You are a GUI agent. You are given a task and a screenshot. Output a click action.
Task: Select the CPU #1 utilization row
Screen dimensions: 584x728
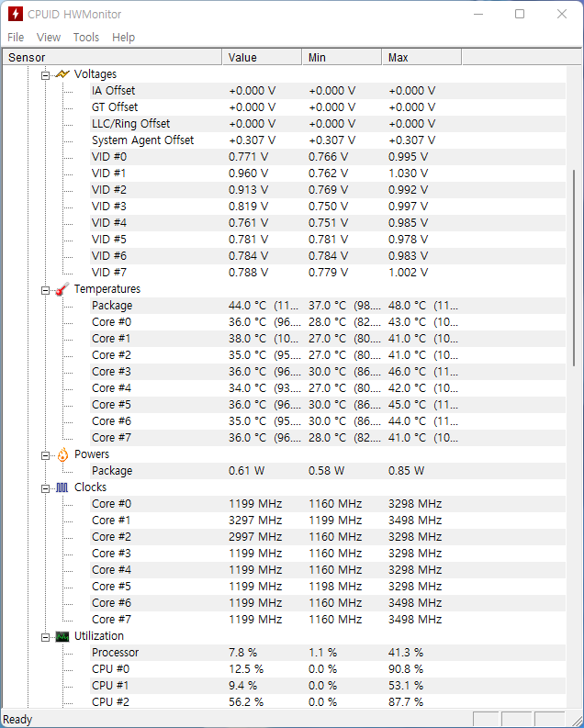click(328, 686)
